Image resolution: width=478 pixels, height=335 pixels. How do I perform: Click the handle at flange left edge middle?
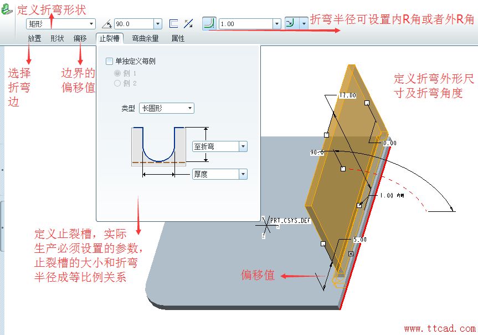pyautogui.click(x=326, y=135)
